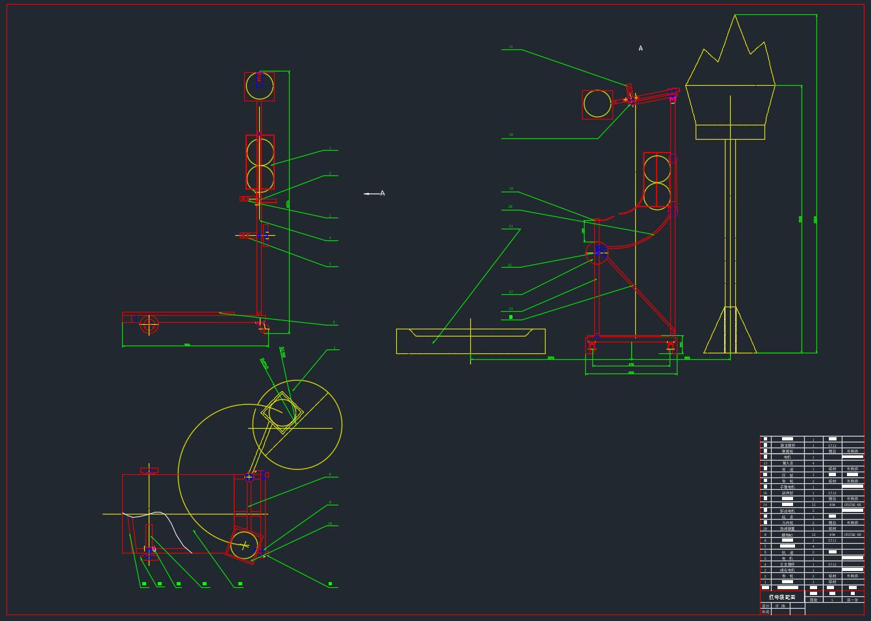The width and height of the screenshot is (871, 621).
Task: Click the 方向轮 entry in parts table
Action: [x=787, y=523]
